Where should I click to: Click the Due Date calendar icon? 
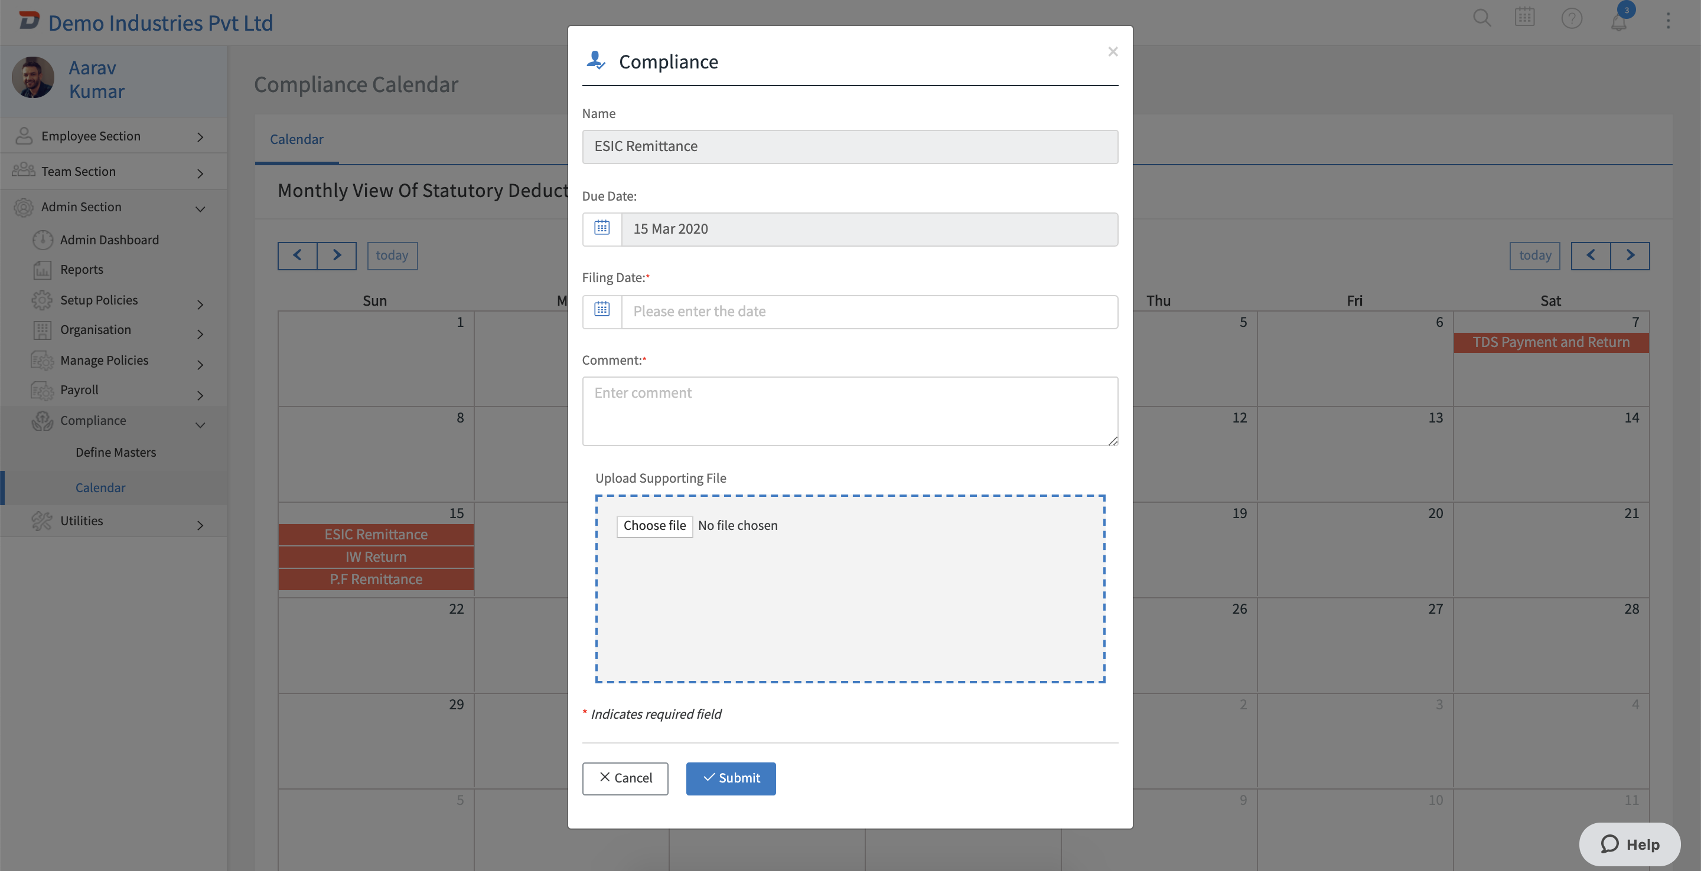coord(602,228)
